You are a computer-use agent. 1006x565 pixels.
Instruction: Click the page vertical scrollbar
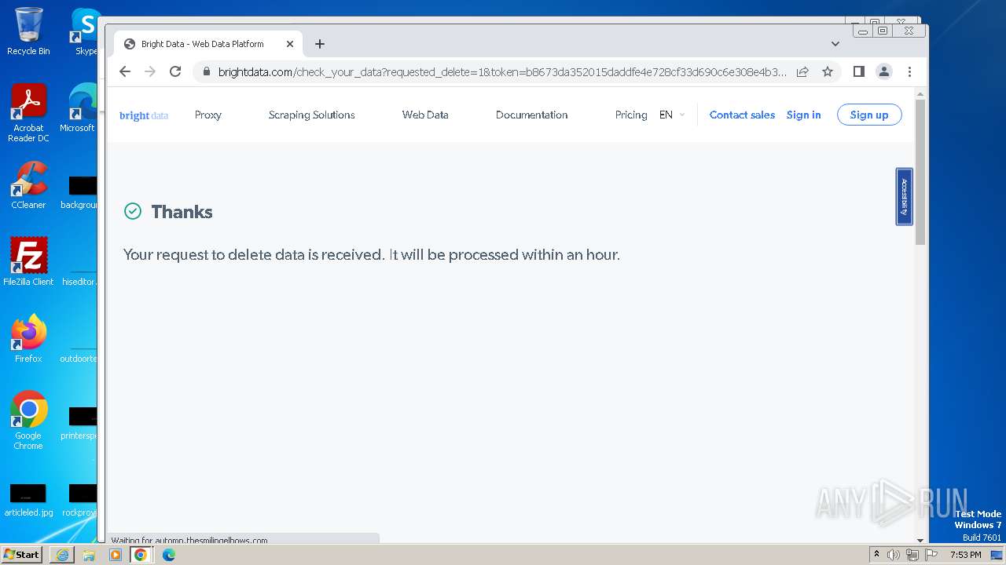click(920, 172)
